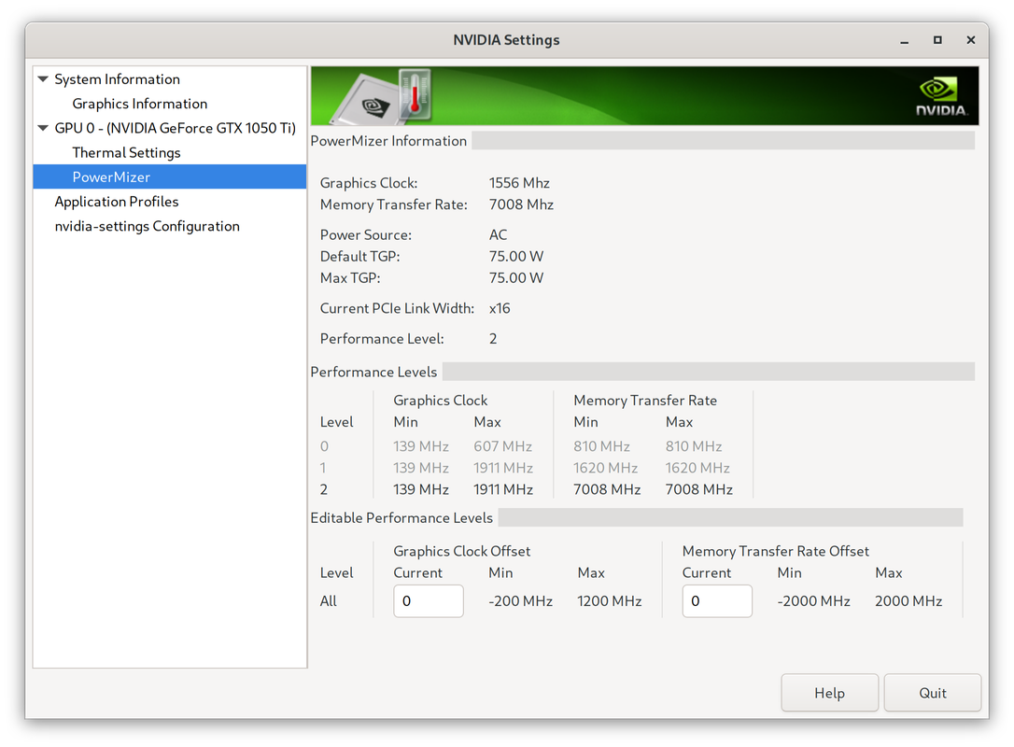Viewport: 1014px width, 747px height.
Task: Minimize the NVIDIA Settings window
Action: coord(904,40)
